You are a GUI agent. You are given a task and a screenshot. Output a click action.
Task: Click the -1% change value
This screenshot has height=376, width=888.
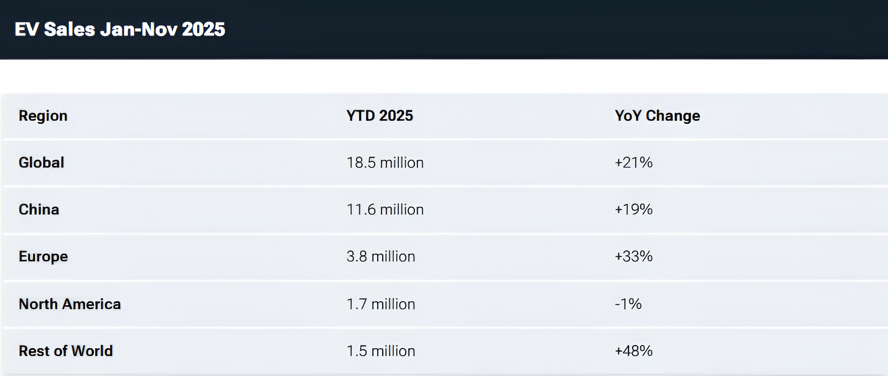(x=628, y=304)
